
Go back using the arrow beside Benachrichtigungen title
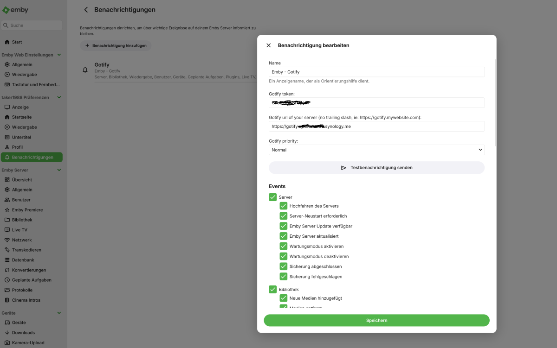[x=86, y=10]
